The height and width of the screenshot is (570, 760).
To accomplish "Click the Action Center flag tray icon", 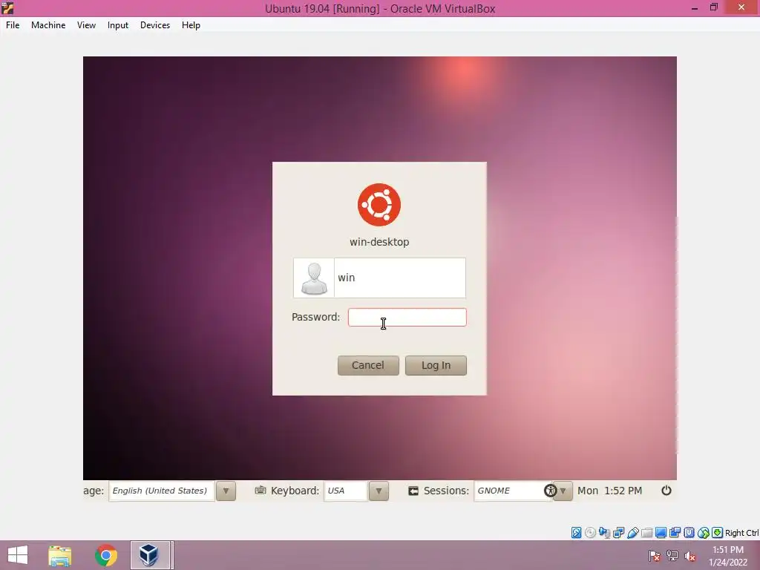I will pos(654,555).
